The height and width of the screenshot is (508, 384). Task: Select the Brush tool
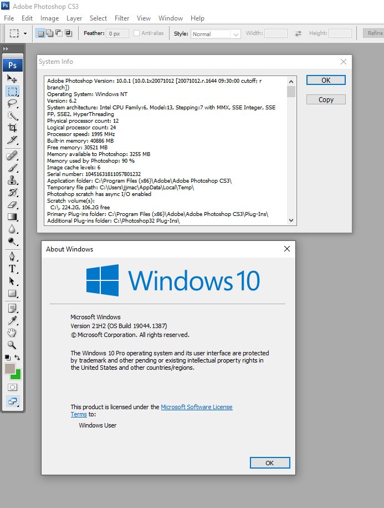pyautogui.click(x=12, y=168)
